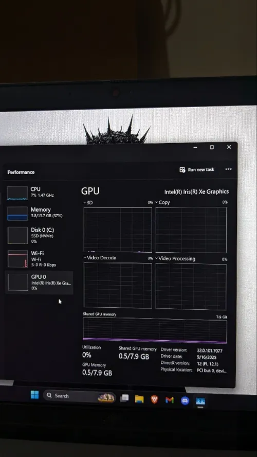This screenshot has width=257, height=457.
Task: Click the Performance page heading
Action: [21, 172]
